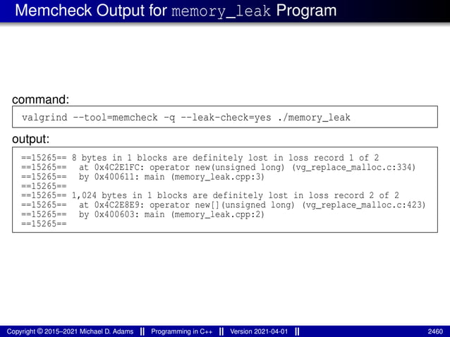
Task: Click the slide title 'Memcheck Output for memory_leak Program'
Action: coord(176,11)
